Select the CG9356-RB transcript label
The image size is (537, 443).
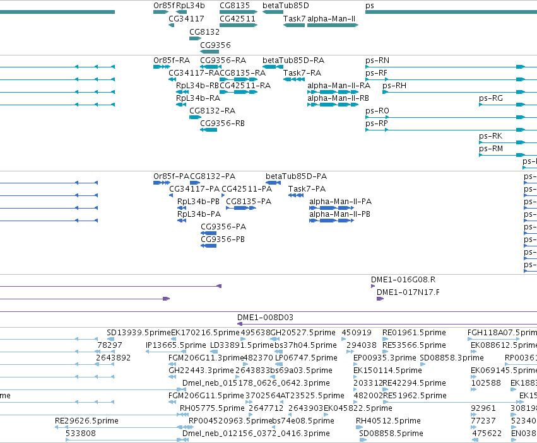(x=222, y=124)
